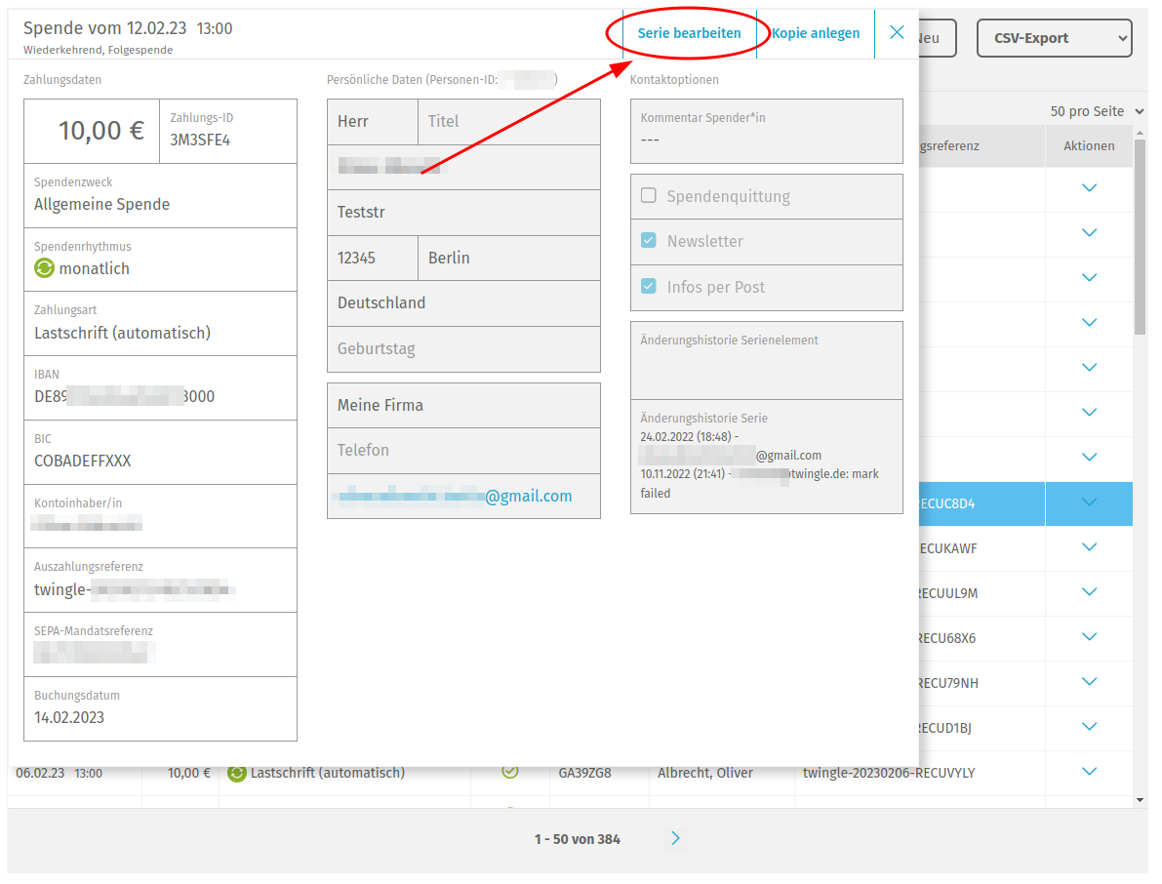Click the Titel input field
This screenshot has width=1162, height=884.
tap(509, 122)
